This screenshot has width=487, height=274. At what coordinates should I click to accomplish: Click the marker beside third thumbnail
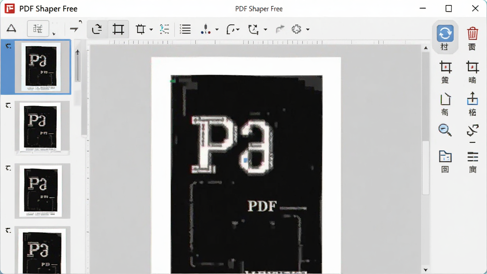[9, 168]
